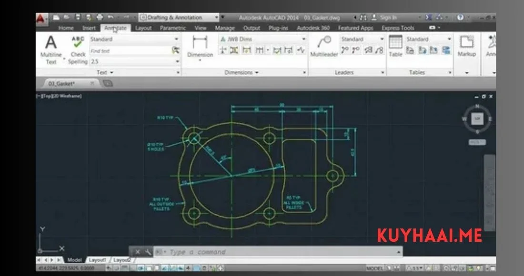Open the Manage ribbon tab
524x276 pixels.
click(224, 28)
